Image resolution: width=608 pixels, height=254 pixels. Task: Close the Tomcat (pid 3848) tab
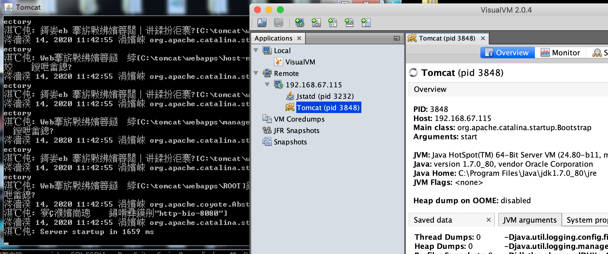[483, 38]
